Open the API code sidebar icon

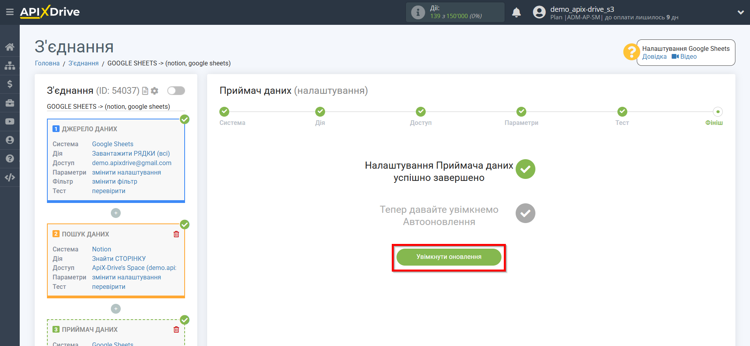[x=10, y=177]
